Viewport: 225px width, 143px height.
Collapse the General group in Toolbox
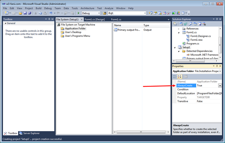6,23
